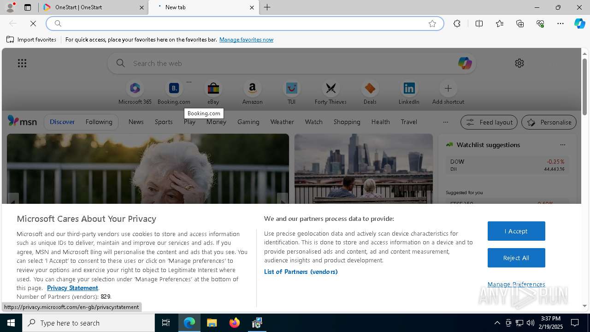The image size is (590, 332).
Task: Open the Shopping menu item
Action: tap(347, 122)
